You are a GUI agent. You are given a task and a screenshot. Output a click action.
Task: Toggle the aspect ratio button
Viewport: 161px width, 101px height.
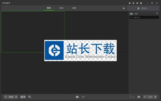click(23, 97)
